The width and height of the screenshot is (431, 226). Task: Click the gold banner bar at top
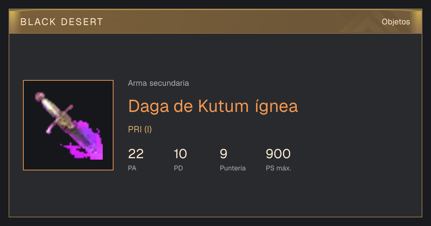click(215, 22)
